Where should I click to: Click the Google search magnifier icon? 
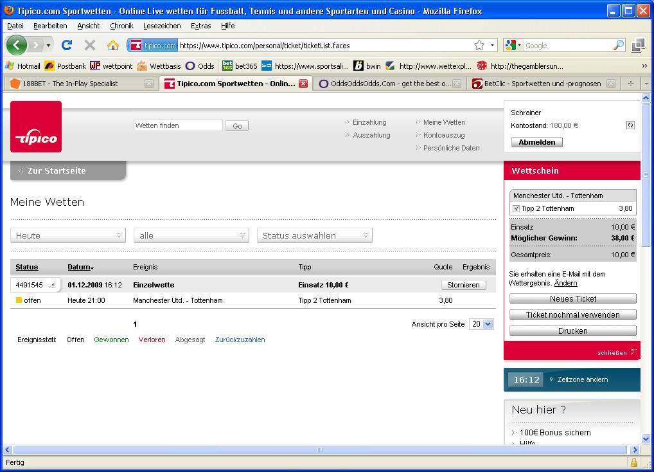pos(619,45)
